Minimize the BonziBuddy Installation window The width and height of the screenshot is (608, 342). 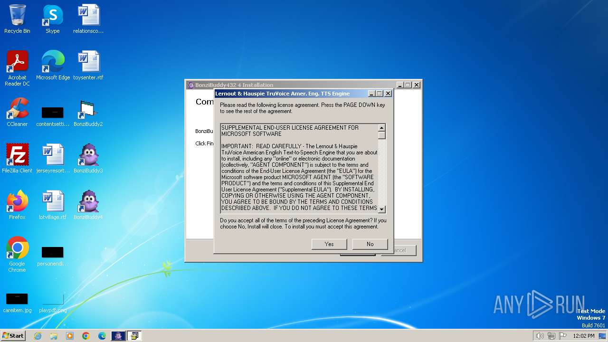coord(400,85)
